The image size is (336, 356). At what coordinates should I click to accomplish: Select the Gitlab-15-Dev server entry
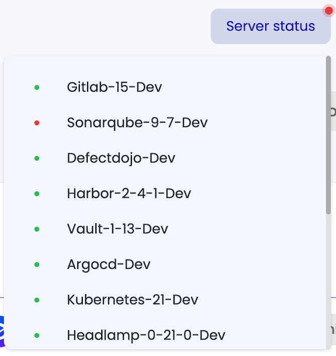114,87
